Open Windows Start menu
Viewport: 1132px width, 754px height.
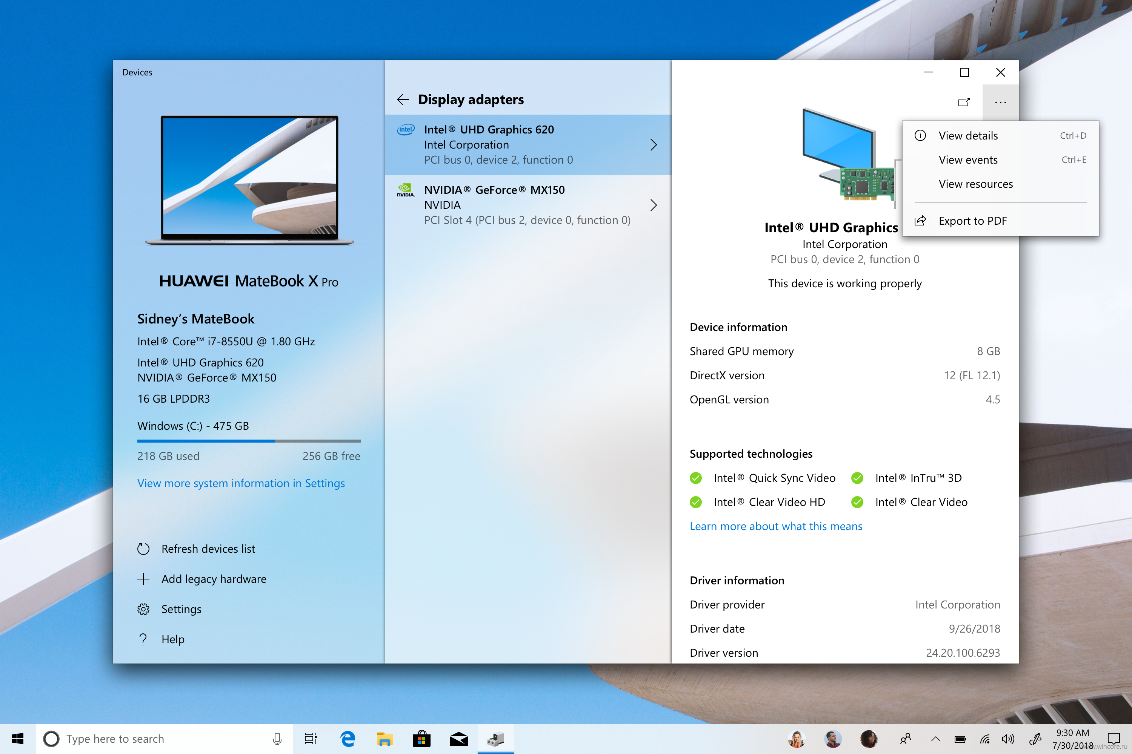coord(18,739)
